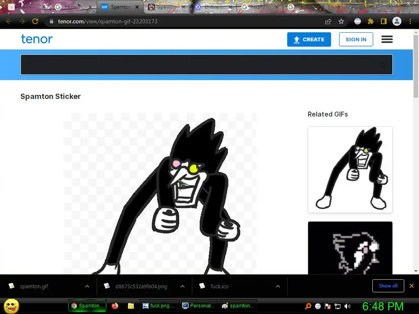This screenshot has width=419, height=314.
Task: Go to Tenor home via logo
Action: coord(37,39)
